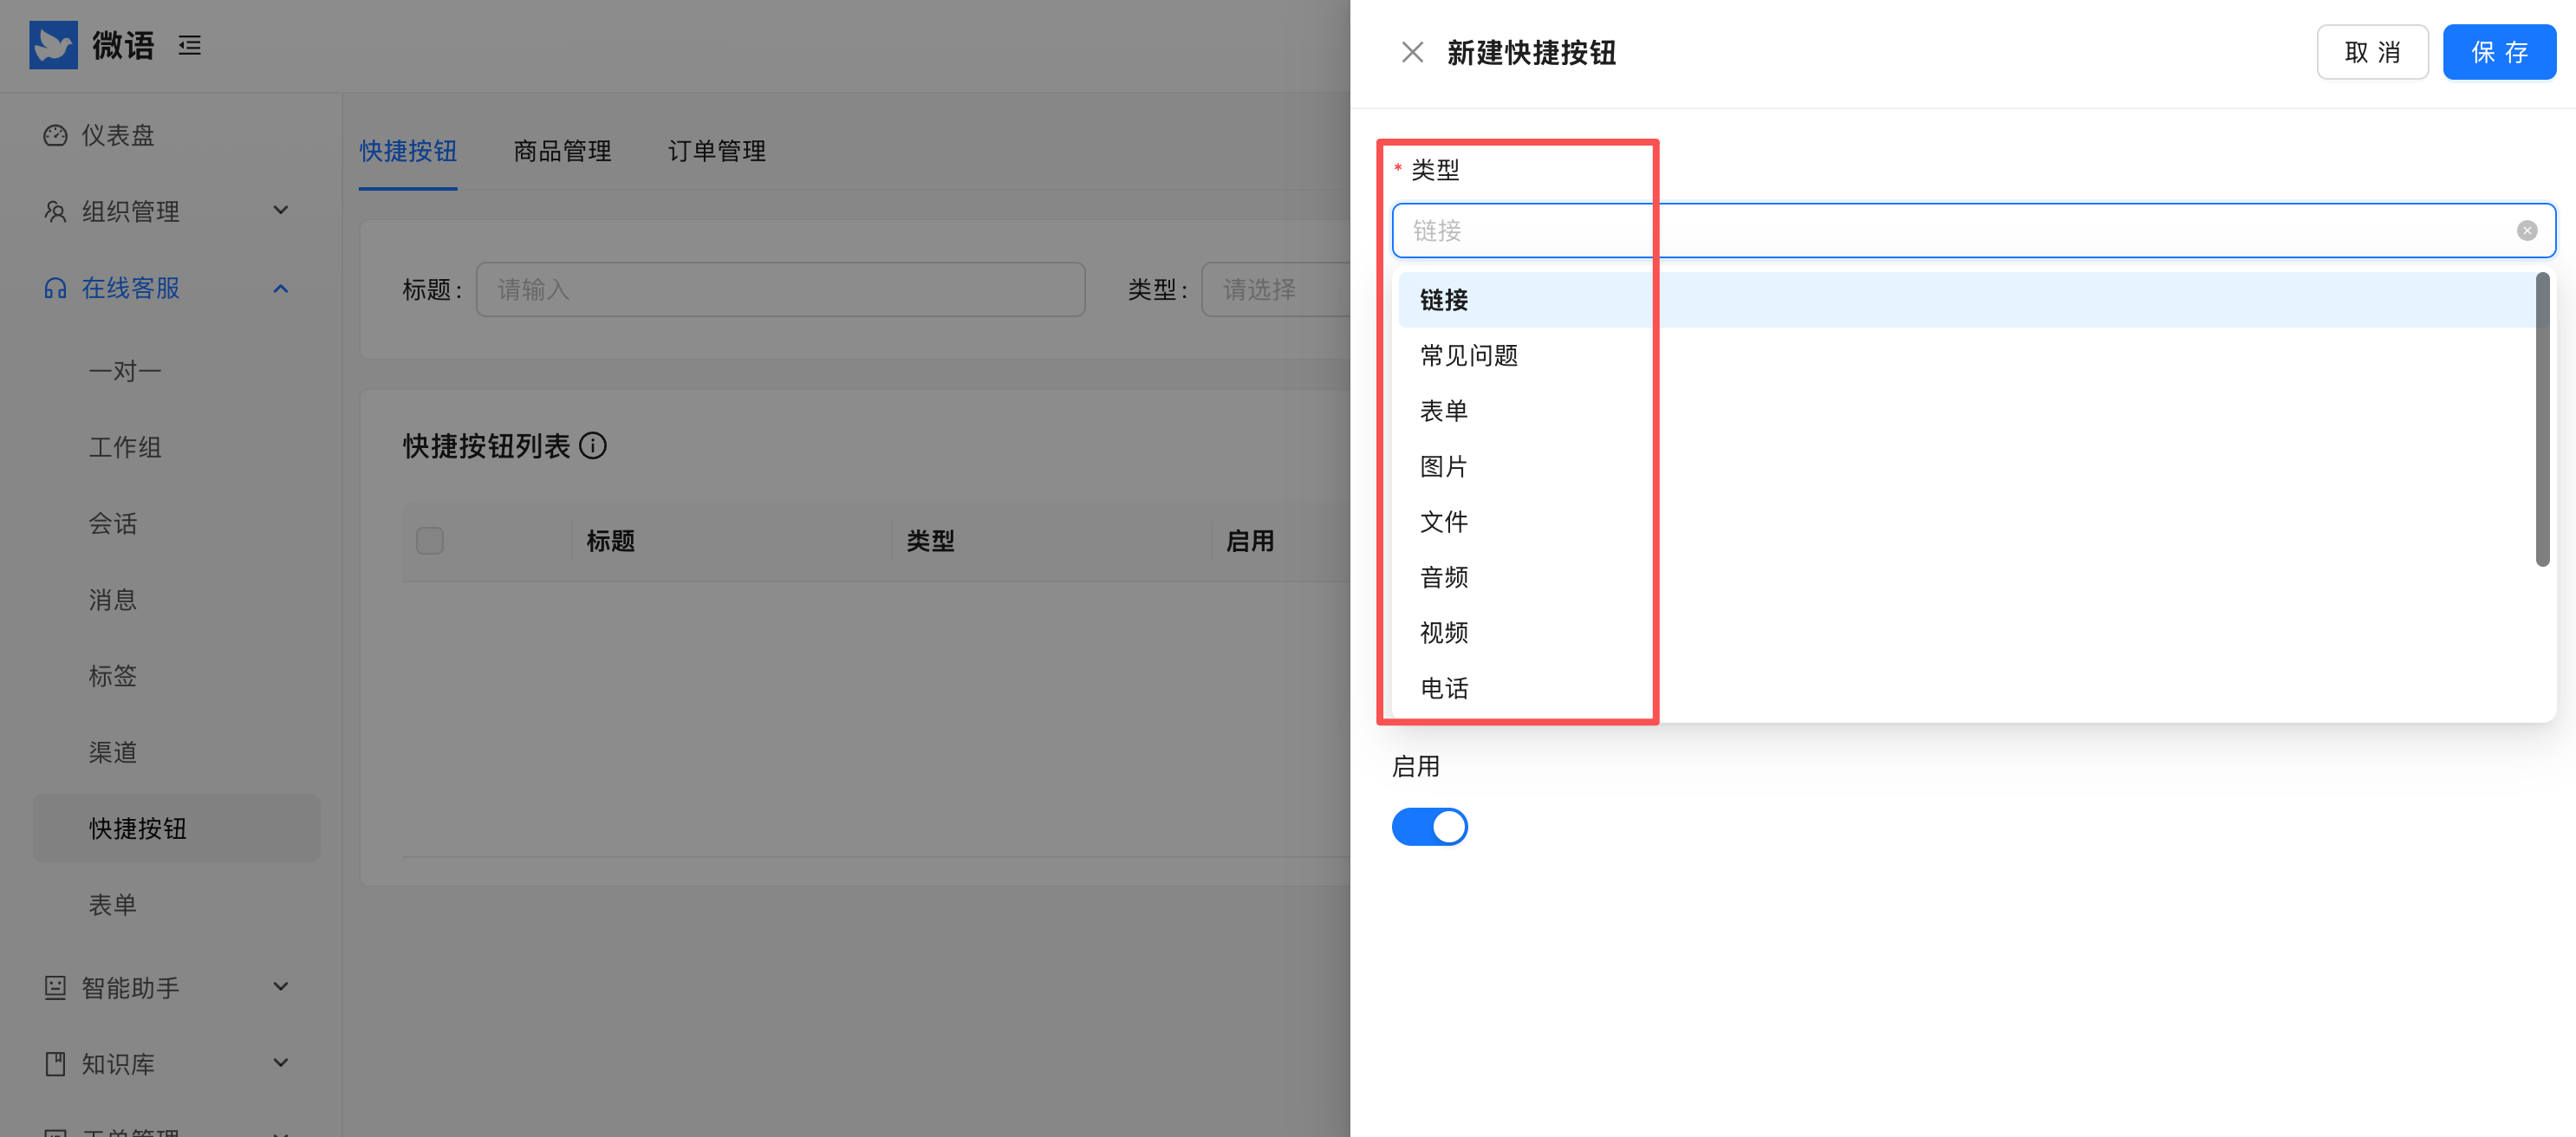The height and width of the screenshot is (1137, 2576).
Task: Click the 保存 save button
Action: (x=2499, y=52)
